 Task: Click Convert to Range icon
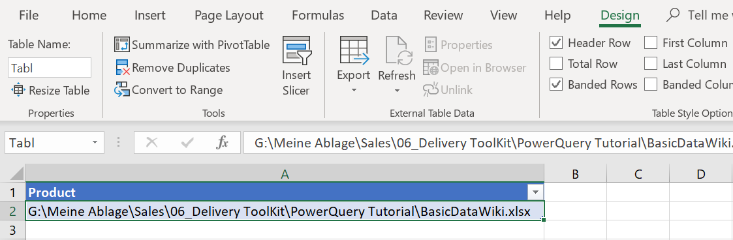click(122, 89)
